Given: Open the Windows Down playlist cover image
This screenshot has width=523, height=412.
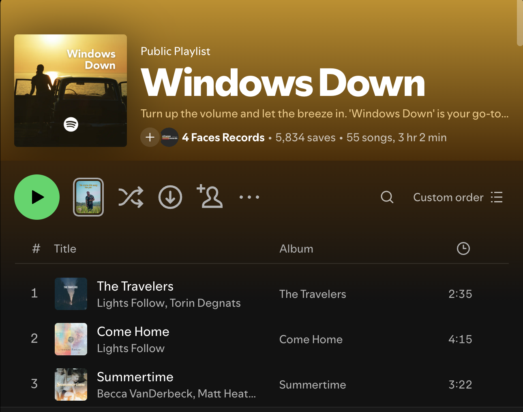Looking at the screenshot, I should 71,91.
